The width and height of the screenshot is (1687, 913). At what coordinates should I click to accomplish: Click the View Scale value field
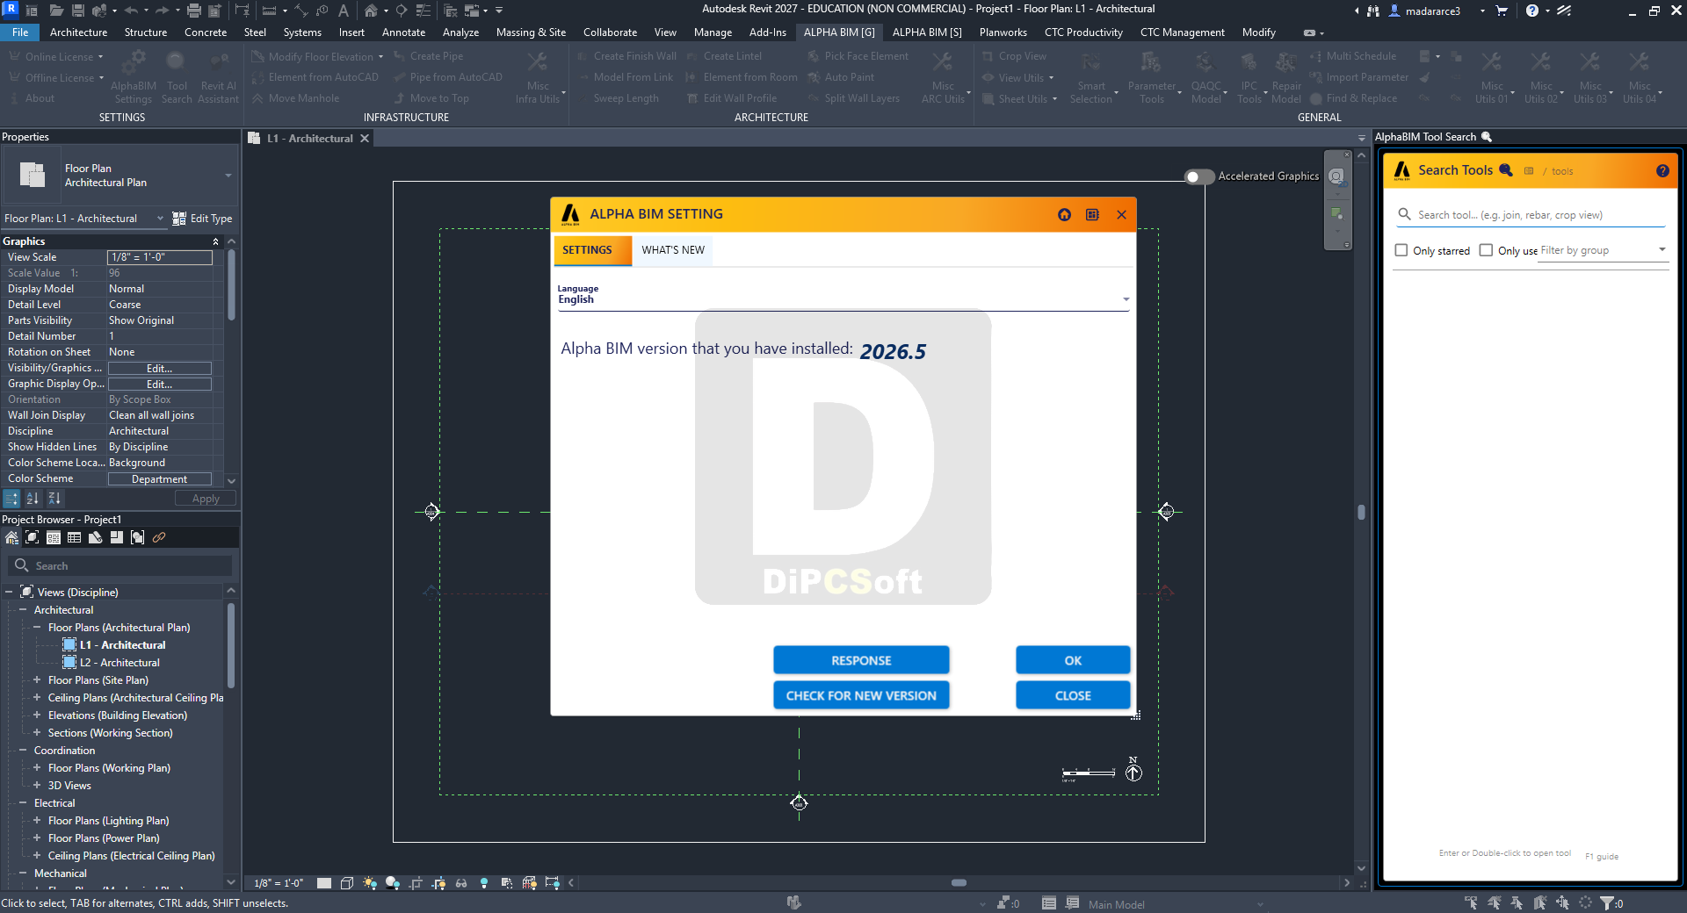(x=159, y=257)
